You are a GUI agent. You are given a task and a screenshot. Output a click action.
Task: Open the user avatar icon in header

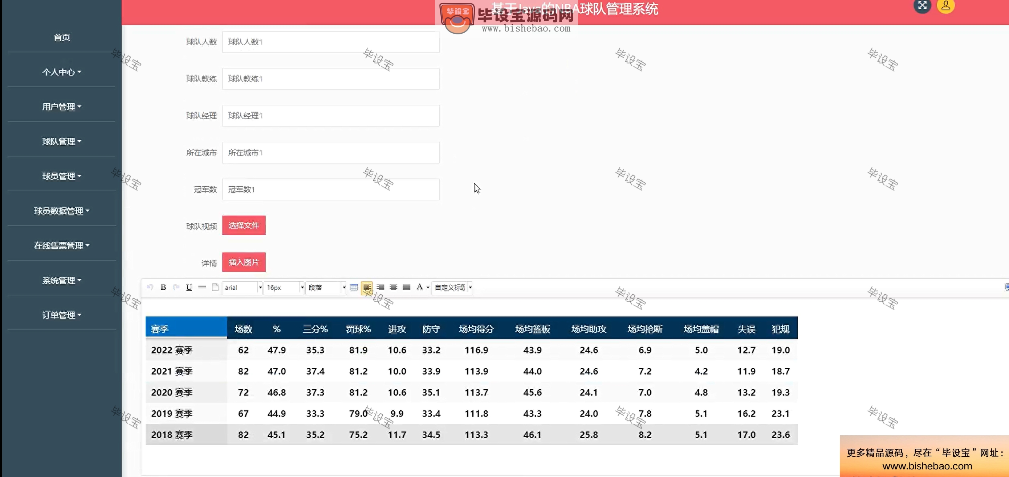(945, 5)
